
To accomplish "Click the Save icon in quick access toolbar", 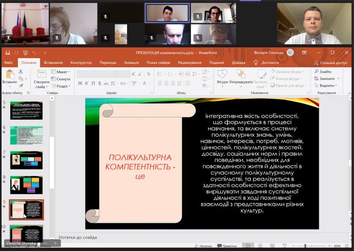I will coord(8,53).
